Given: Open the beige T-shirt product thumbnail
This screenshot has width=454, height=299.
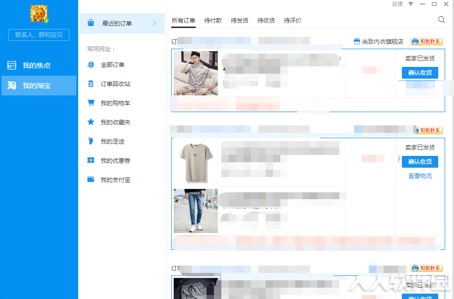Looking at the screenshot, I should pyautogui.click(x=196, y=162).
